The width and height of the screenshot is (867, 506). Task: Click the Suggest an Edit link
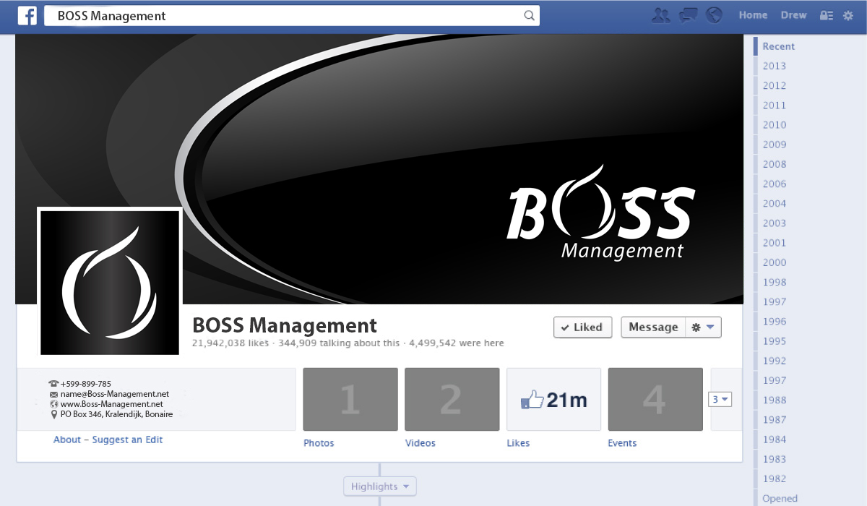point(127,439)
